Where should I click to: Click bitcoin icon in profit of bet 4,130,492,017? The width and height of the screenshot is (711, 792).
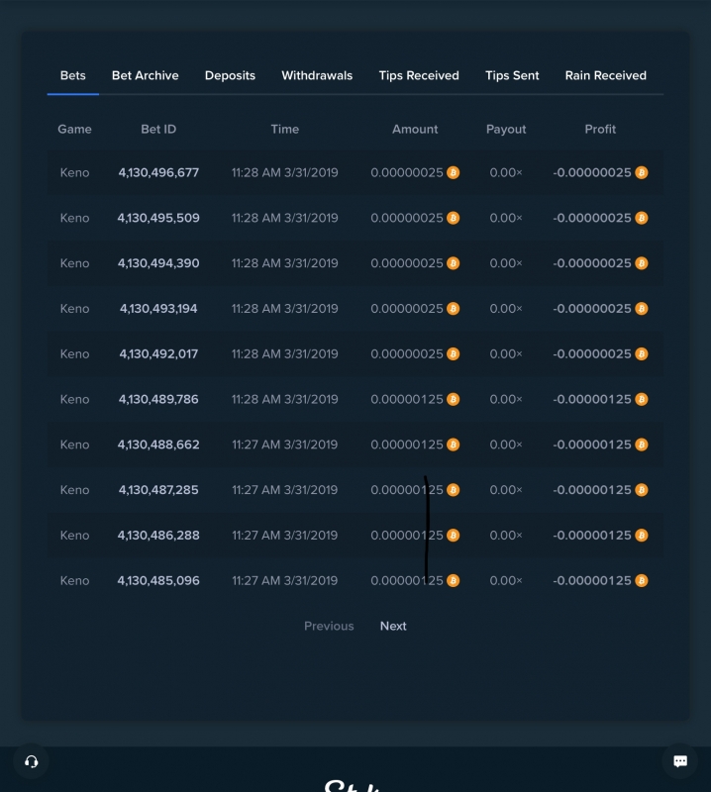(642, 354)
